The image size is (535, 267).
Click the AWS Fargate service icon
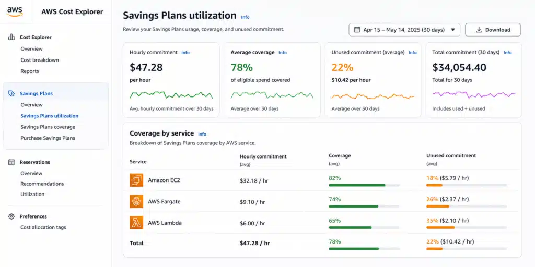(136, 201)
